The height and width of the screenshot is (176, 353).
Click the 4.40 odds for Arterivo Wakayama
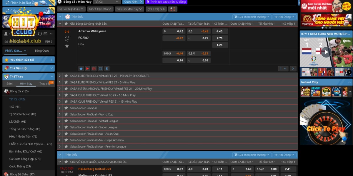point(219,31)
